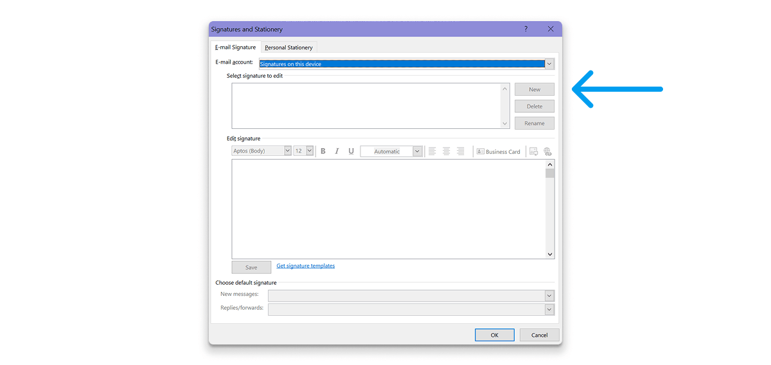Open the font size 12 dropdown

[x=309, y=151]
